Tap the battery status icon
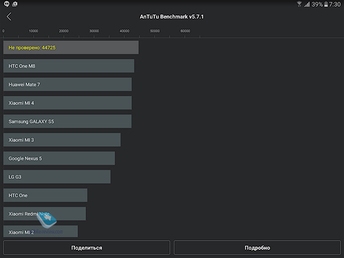Image resolution: width=344 pixels, height=258 pixels. pos(326,4)
